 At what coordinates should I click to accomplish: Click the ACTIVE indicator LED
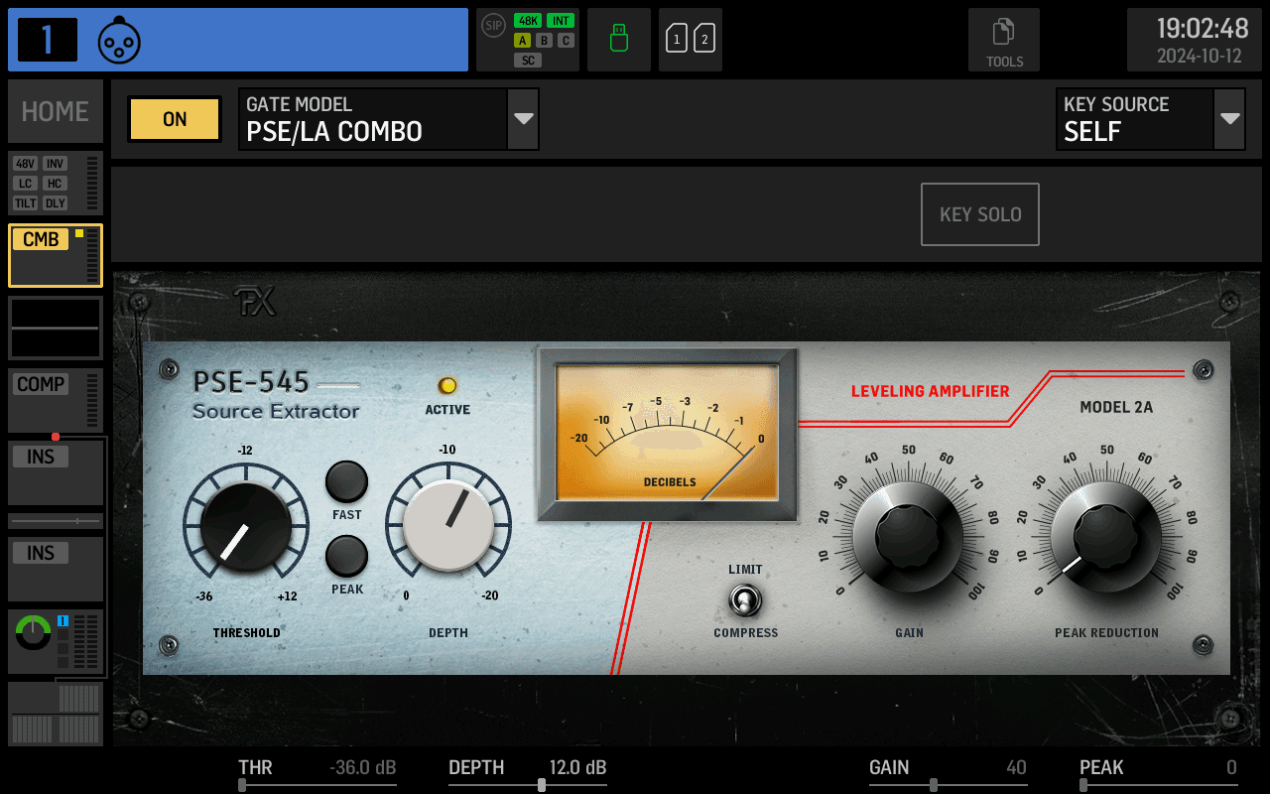pyautogui.click(x=447, y=386)
